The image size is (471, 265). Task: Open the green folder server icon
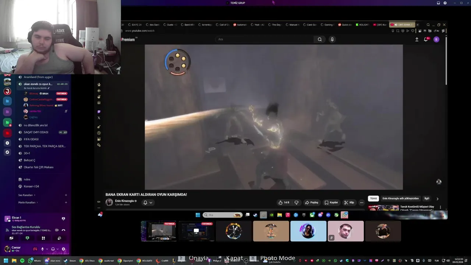click(7, 122)
